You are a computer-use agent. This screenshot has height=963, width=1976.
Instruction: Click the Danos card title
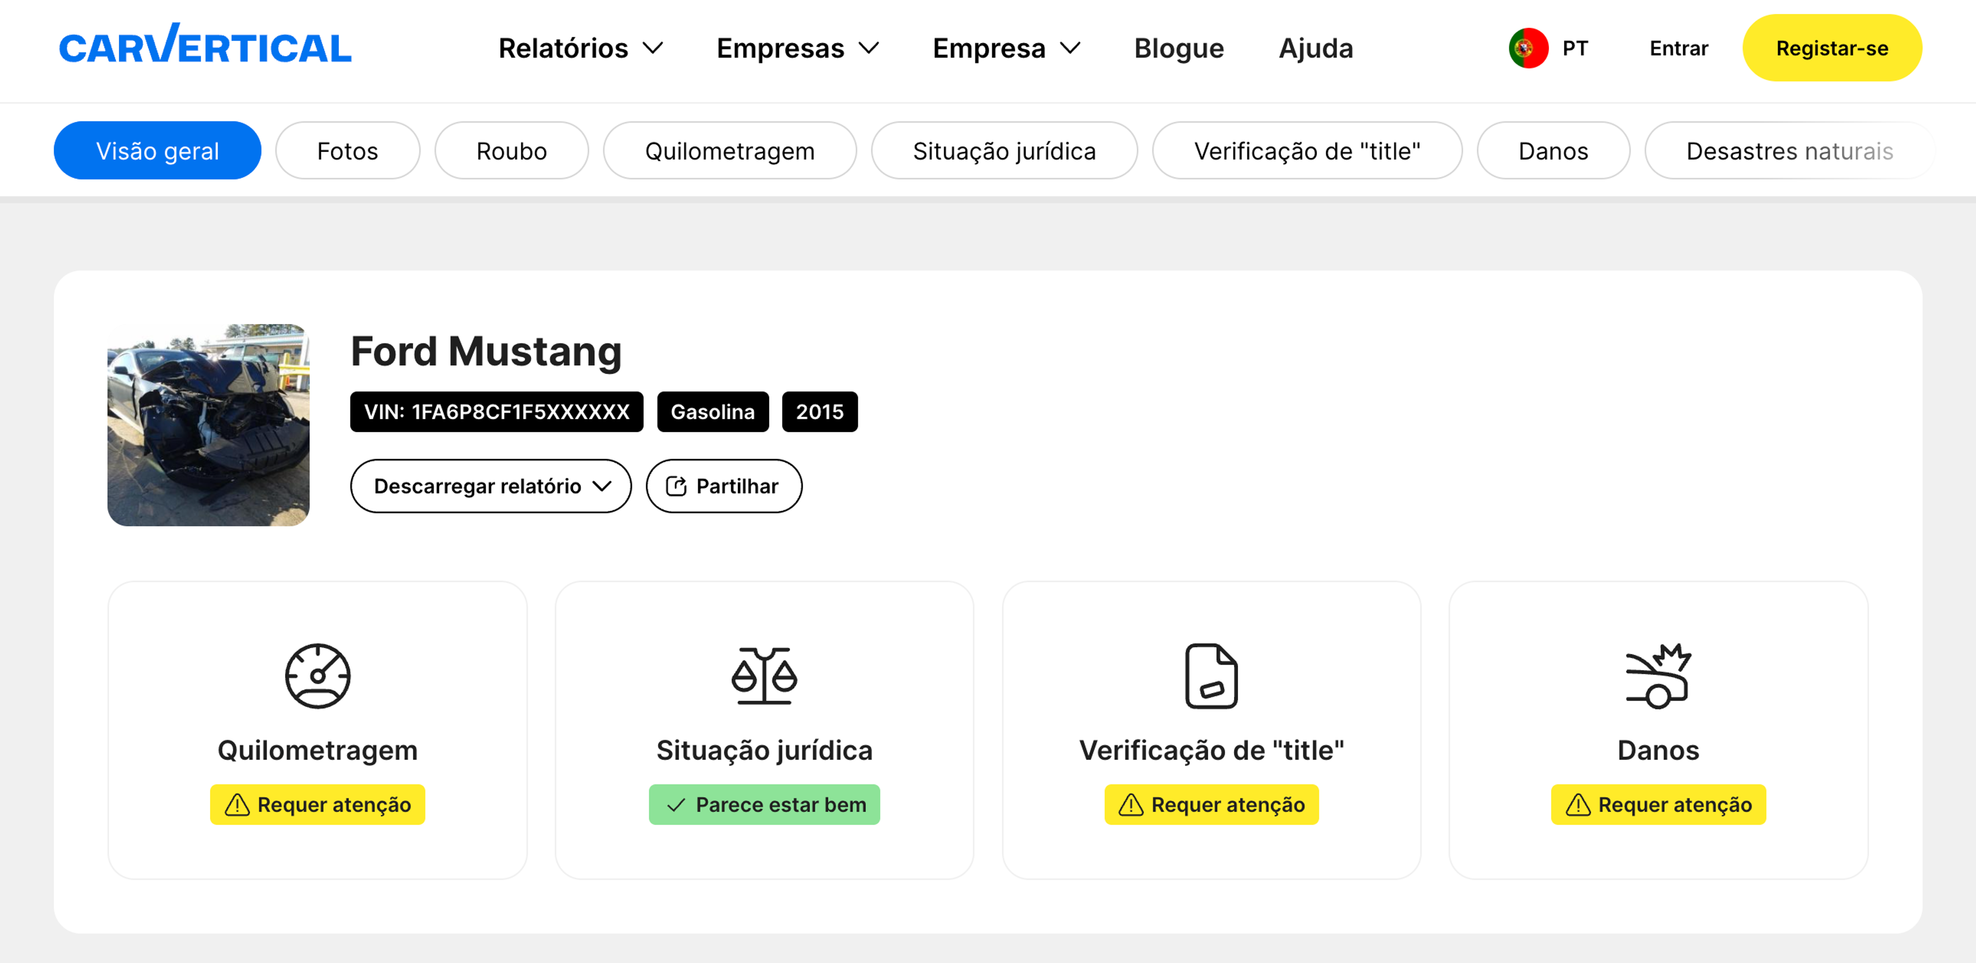[x=1659, y=750]
